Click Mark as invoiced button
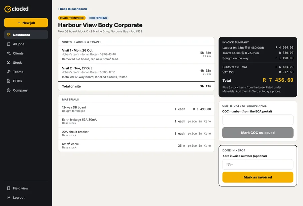The image size is (303, 206). pyautogui.click(x=258, y=177)
